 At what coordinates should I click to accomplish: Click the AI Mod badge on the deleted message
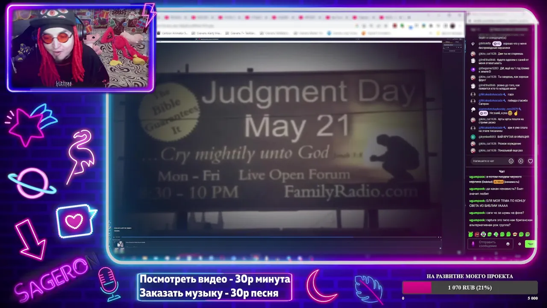click(x=498, y=182)
